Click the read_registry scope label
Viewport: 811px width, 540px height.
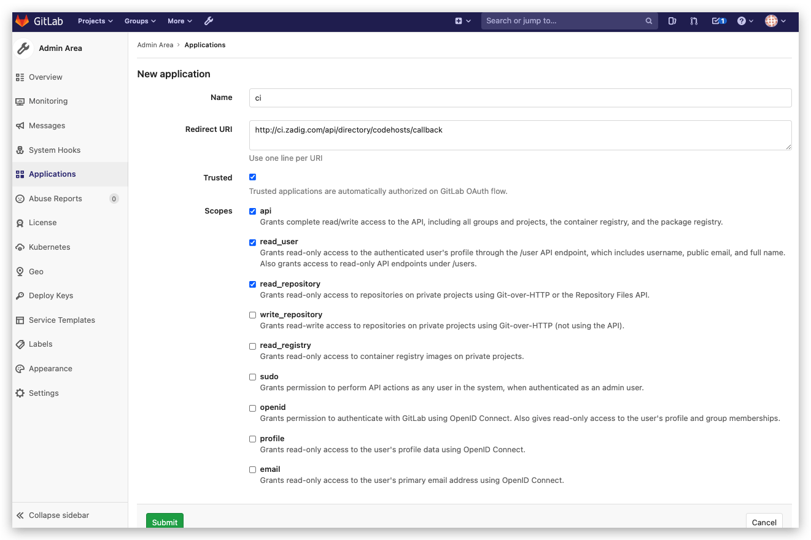pyautogui.click(x=285, y=345)
